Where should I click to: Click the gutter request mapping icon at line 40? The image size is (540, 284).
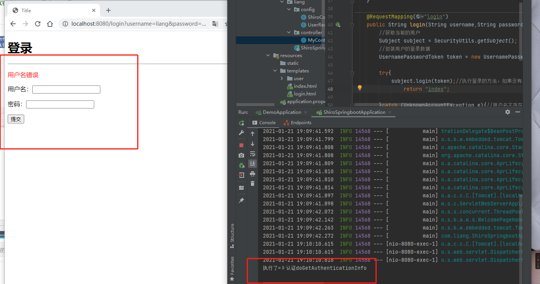point(338,25)
